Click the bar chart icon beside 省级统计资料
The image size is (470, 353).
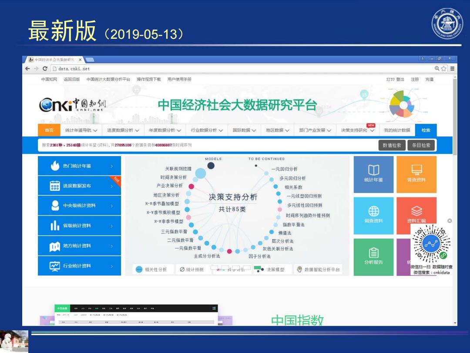(55, 226)
